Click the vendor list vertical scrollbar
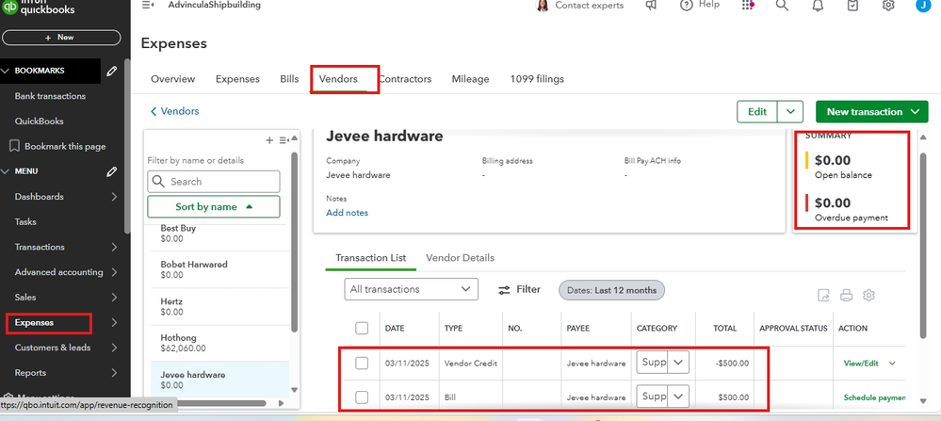The image size is (941, 421). click(x=294, y=240)
